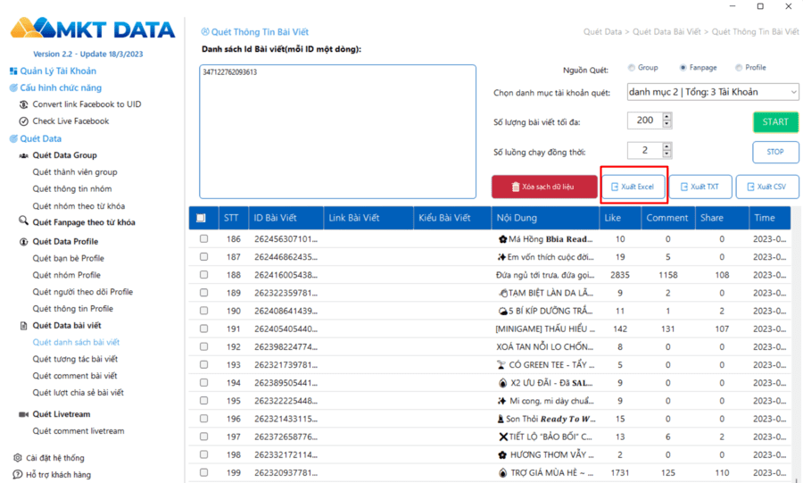Image resolution: width=803 pixels, height=483 pixels.
Task: Click content cell '[MINIGAME] THẤU HIỂU'
Action: pos(545,329)
